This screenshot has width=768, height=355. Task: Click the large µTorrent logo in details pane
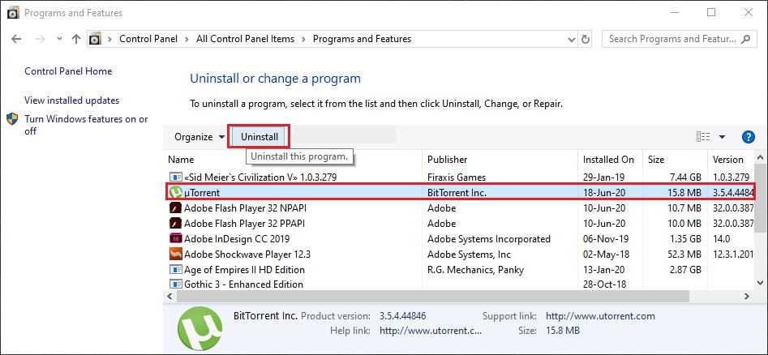(x=200, y=328)
